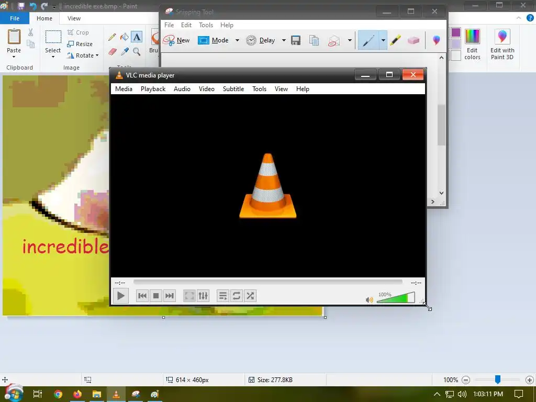Open the VLC Media menu
This screenshot has height=402, width=536.
[124, 89]
